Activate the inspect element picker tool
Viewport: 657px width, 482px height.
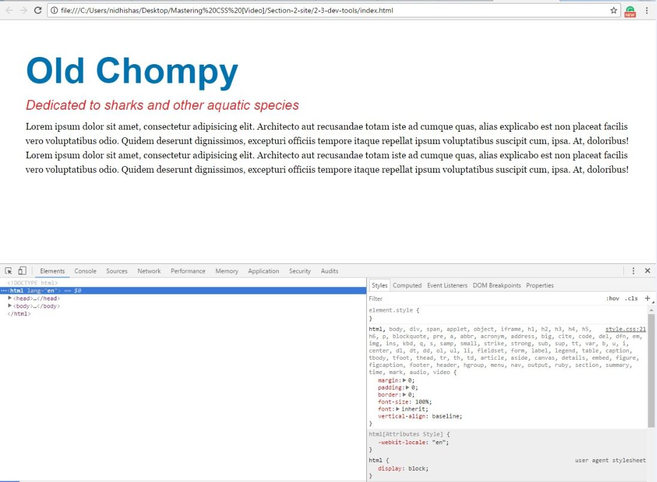(8, 271)
